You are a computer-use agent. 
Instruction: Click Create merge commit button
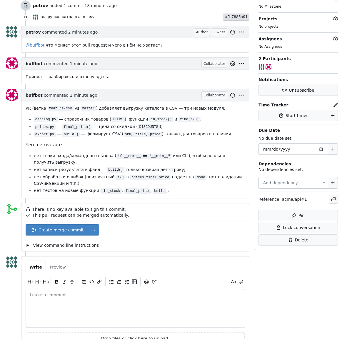point(58,230)
